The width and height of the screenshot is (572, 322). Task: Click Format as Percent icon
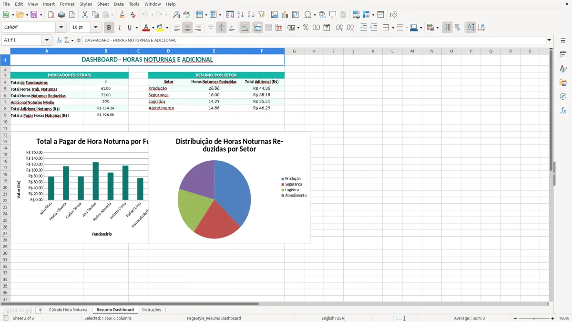click(306, 28)
